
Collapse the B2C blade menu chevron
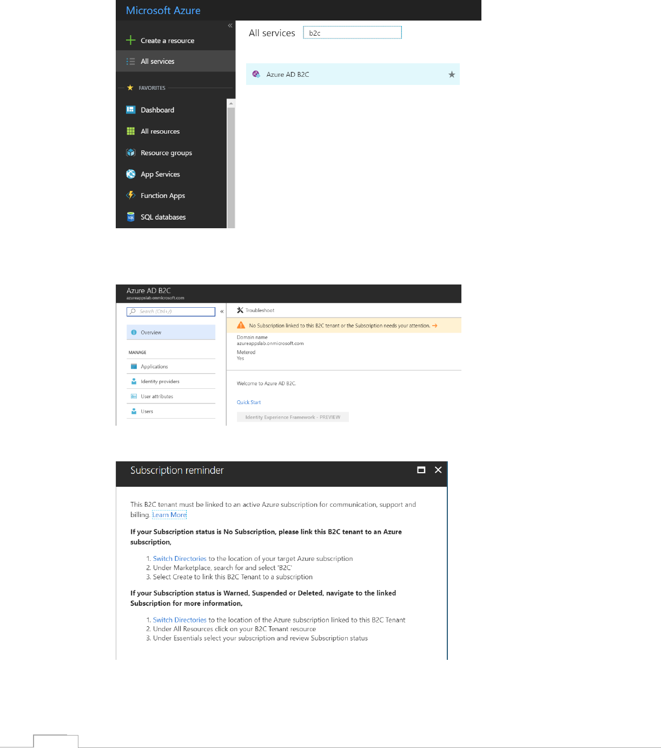[222, 312]
